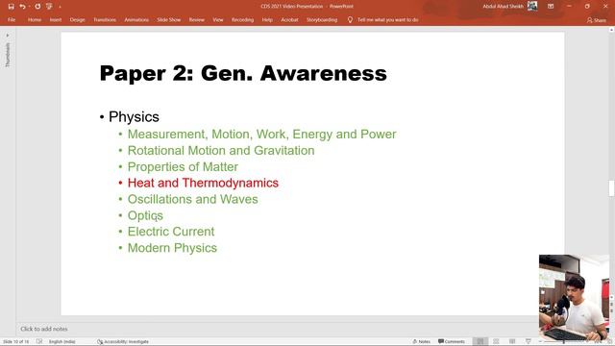Switch to Reading View icon
This screenshot has width=615, height=346.
coord(512,342)
